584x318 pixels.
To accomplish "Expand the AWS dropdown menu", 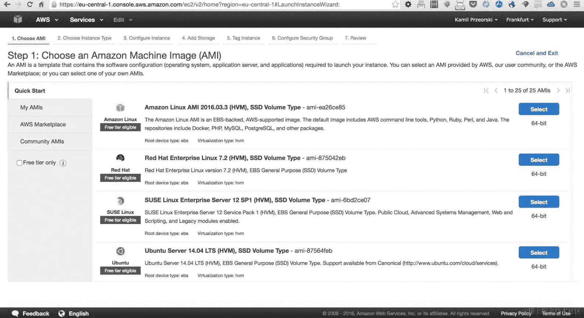I will (x=47, y=19).
